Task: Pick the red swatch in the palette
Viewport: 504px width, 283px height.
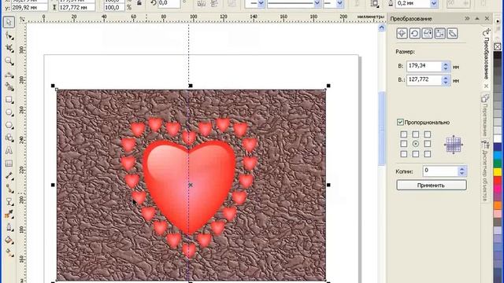Action: 498,180
